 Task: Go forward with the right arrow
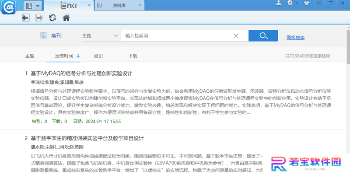click(39, 17)
